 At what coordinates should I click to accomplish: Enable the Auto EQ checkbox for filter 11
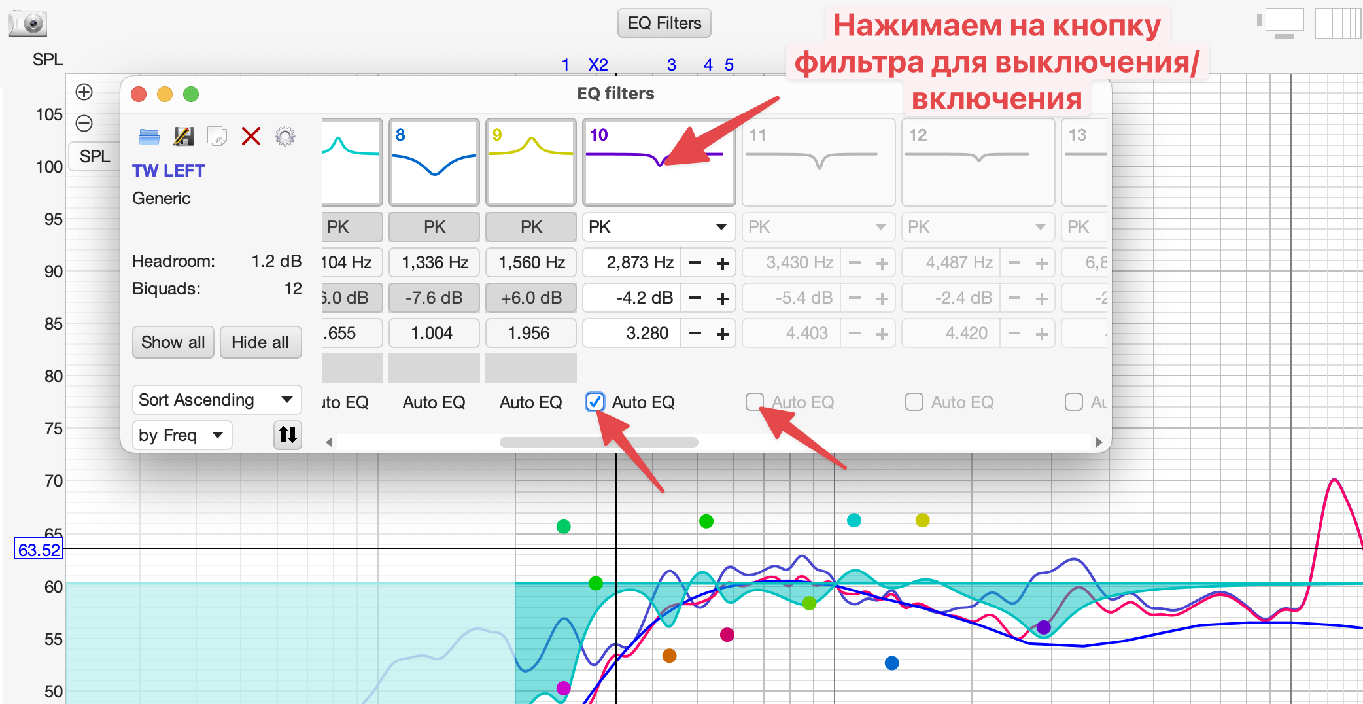tap(755, 402)
